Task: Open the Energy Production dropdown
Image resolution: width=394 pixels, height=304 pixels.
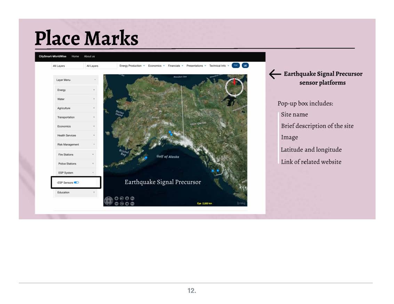Action: (132, 66)
